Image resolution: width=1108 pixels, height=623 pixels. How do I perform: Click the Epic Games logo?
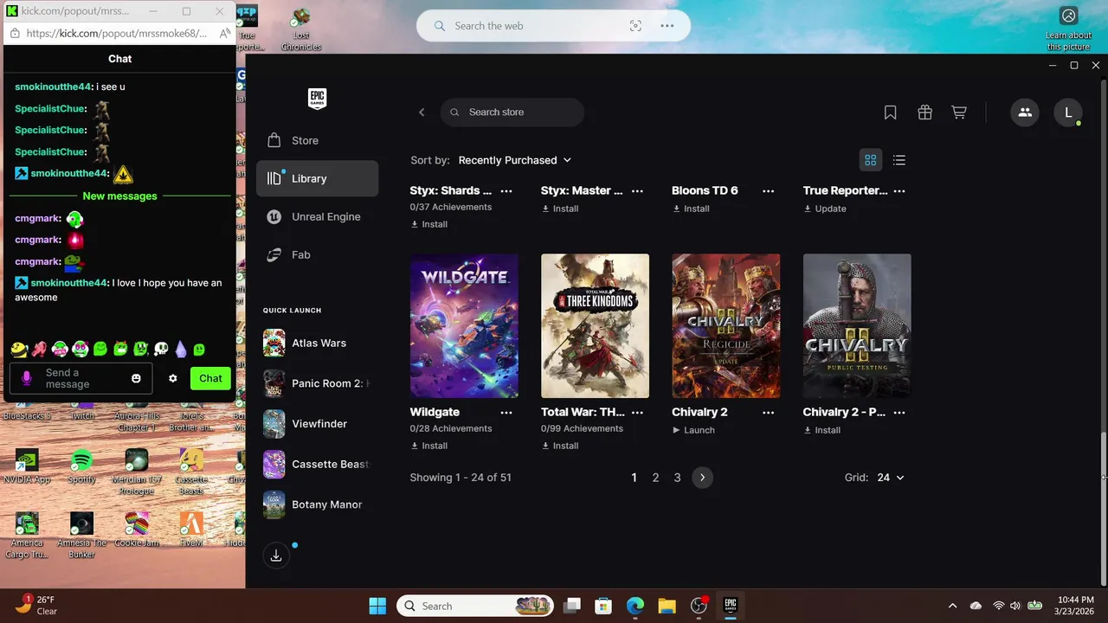[x=317, y=99]
